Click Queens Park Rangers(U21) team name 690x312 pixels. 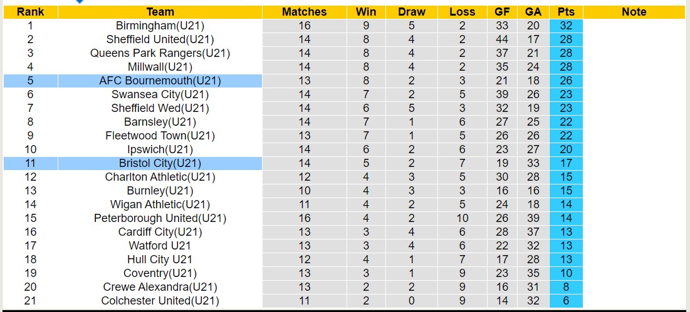(x=160, y=53)
